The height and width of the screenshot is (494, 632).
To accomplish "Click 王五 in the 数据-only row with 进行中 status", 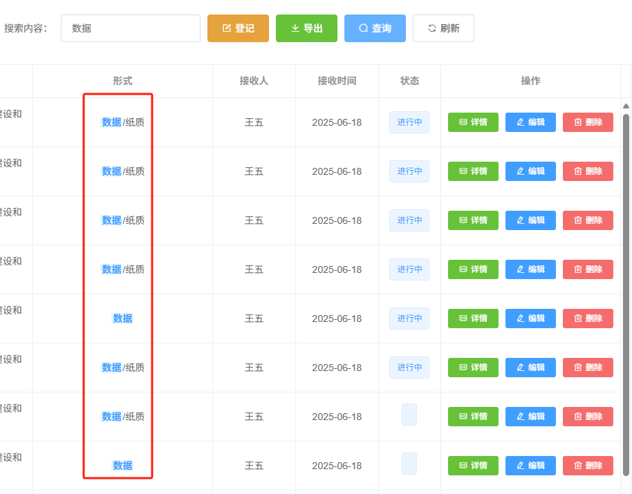I will coord(254,319).
